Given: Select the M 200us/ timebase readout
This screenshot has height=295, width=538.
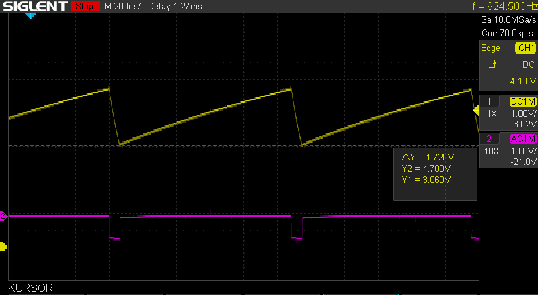Looking at the screenshot, I should 123,6.
